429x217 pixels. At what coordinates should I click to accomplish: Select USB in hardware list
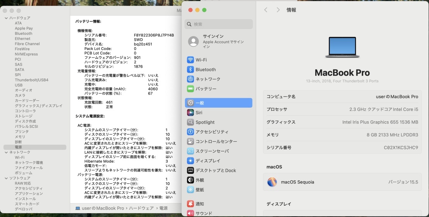pos(19,85)
